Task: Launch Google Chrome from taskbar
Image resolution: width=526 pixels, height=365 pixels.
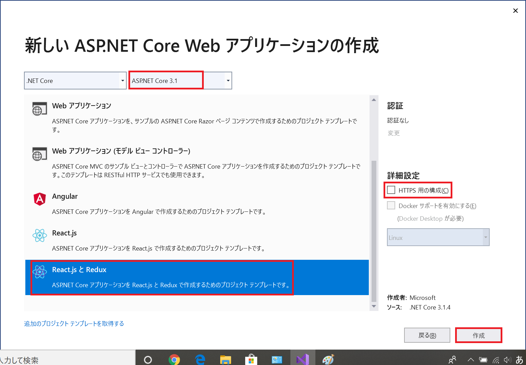Action: point(174,360)
